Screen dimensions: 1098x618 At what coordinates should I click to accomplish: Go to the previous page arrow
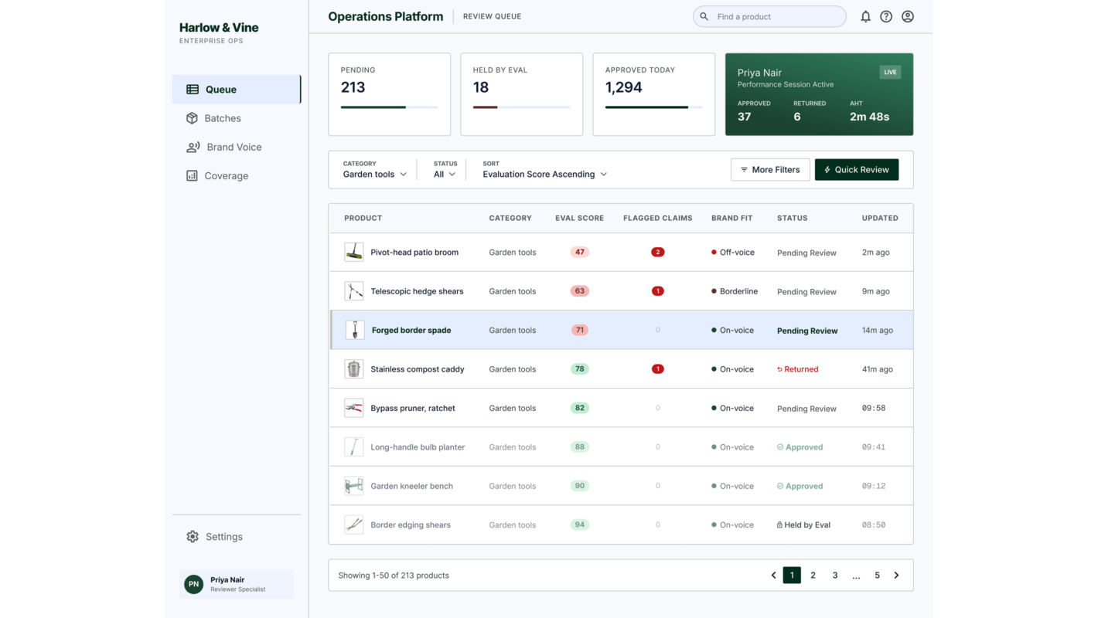(773, 576)
